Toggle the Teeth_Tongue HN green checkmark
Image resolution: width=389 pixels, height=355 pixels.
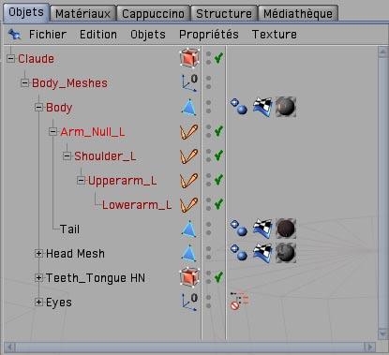[x=218, y=277]
